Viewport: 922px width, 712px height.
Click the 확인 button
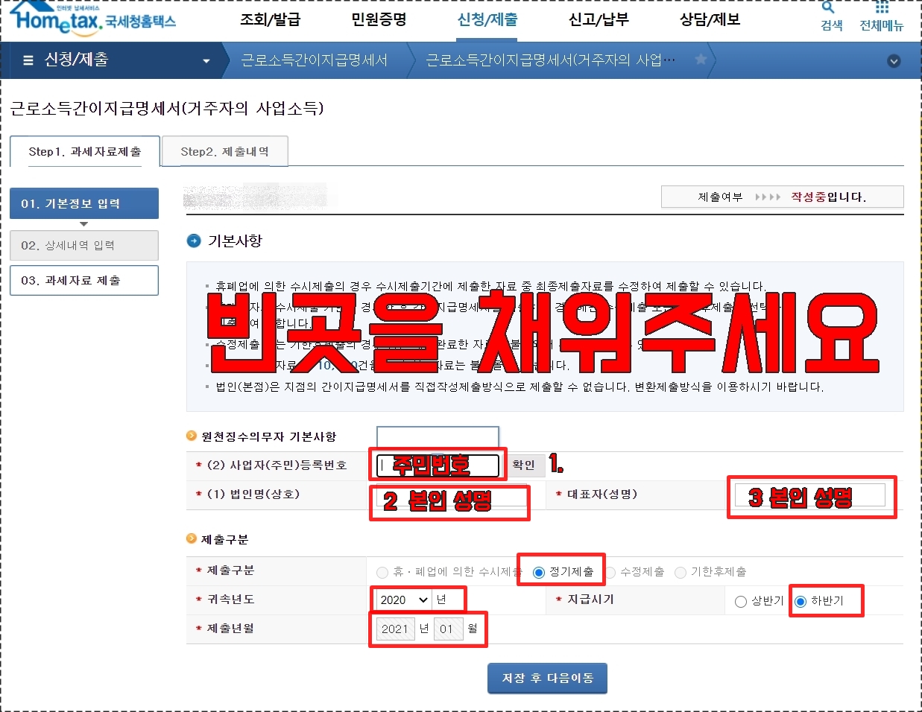tap(523, 465)
